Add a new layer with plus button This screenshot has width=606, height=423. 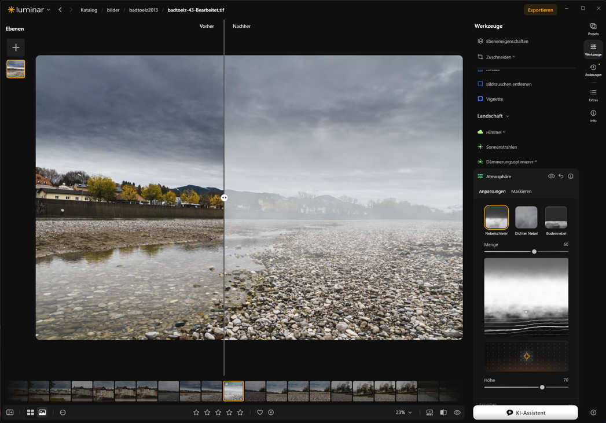pyautogui.click(x=16, y=47)
